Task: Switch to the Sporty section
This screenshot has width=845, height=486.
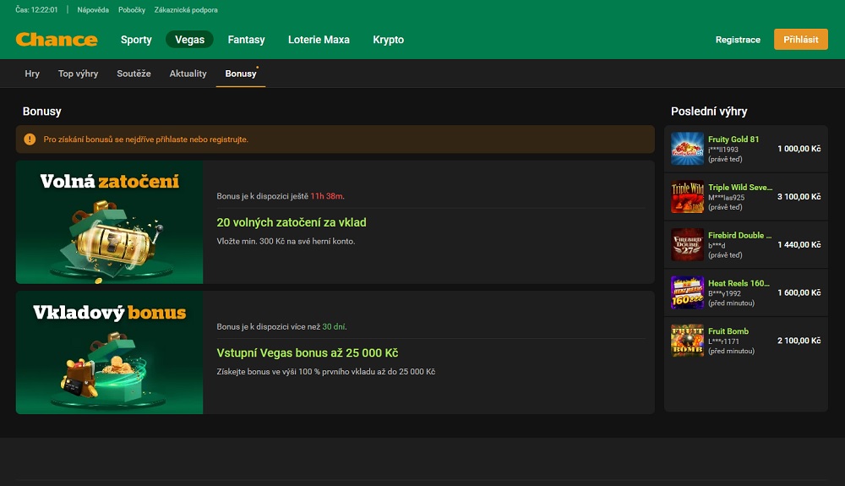Action: 136,40
